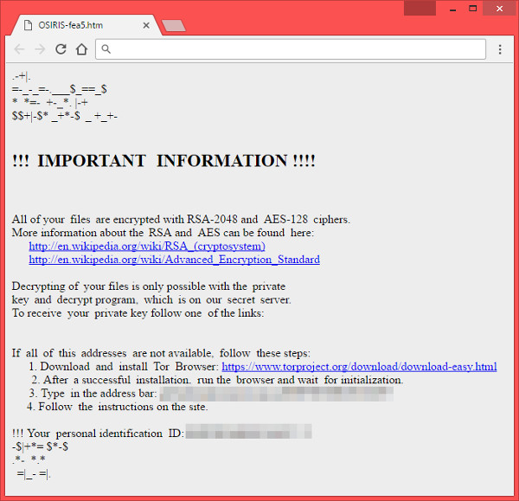Click the page icon on OSIRIS tab
The width and height of the screenshot is (519, 501).
[28, 25]
